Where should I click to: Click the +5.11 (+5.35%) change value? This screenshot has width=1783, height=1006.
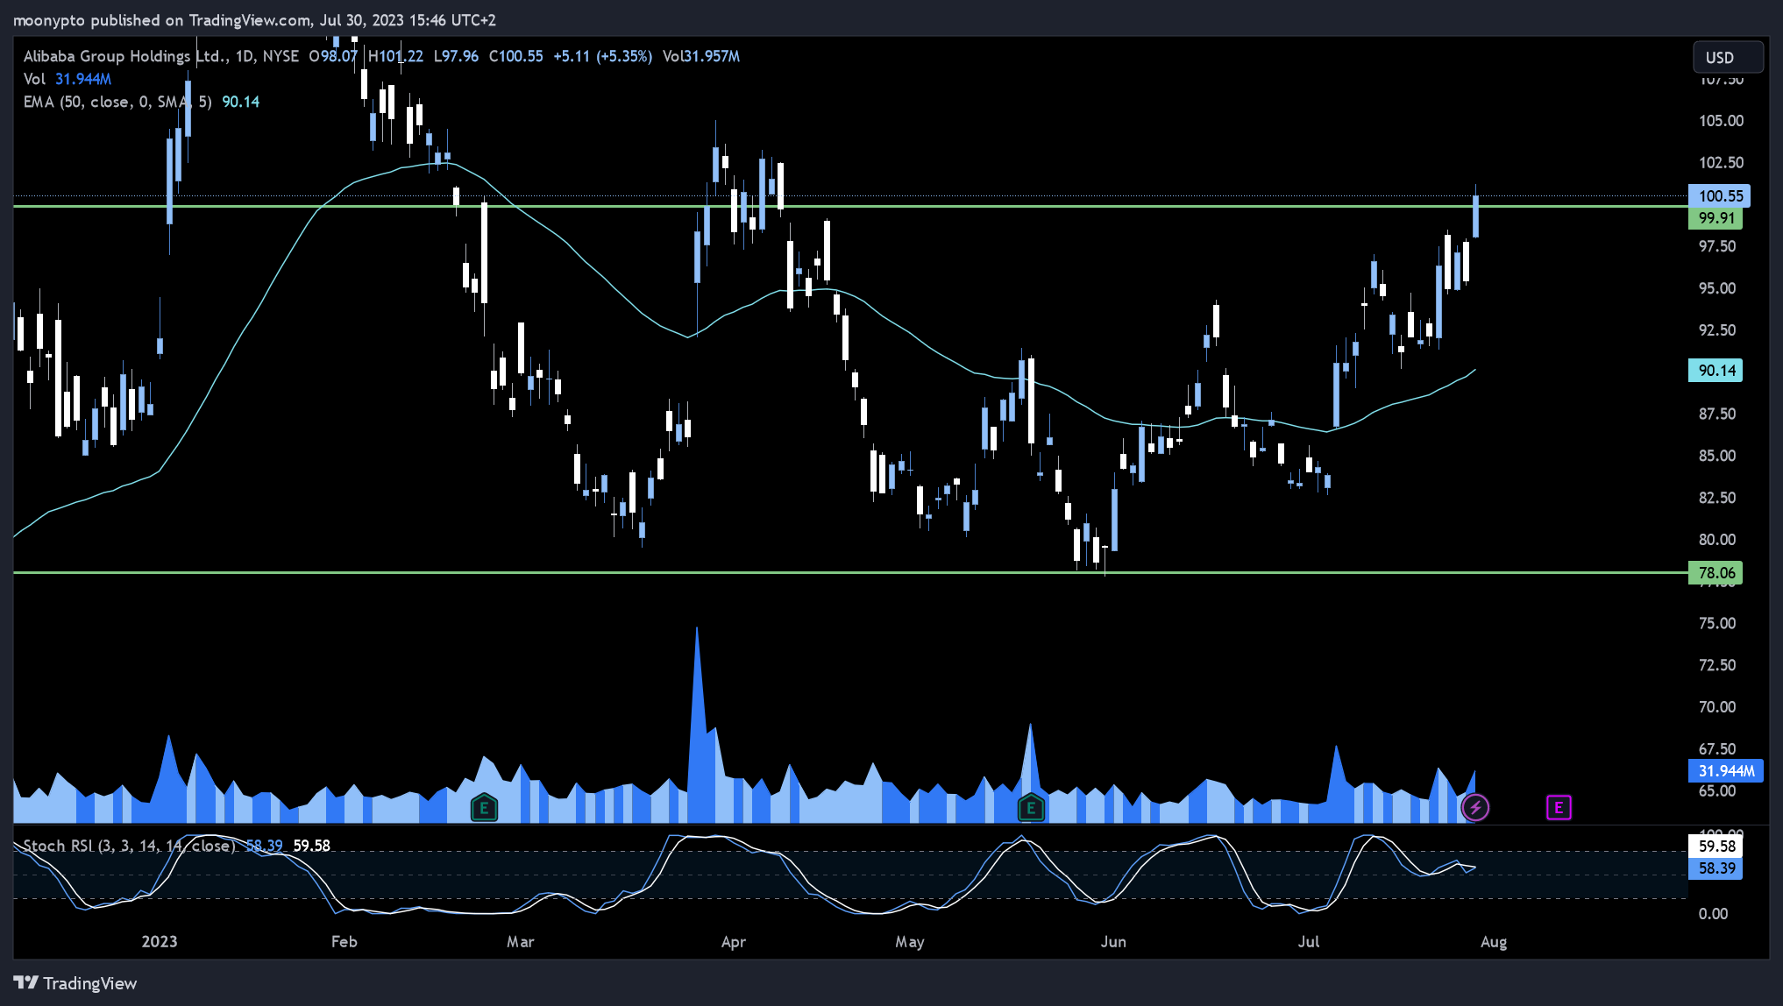pyautogui.click(x=603, y=56)
